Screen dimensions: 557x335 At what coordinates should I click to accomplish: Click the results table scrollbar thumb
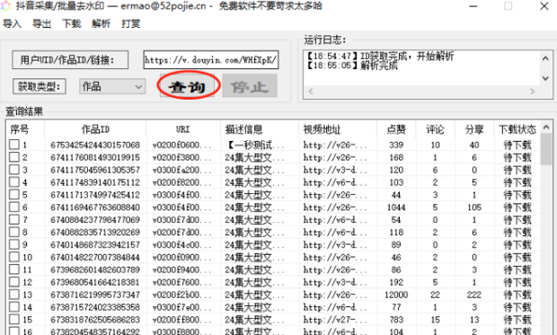coord(546,149)
